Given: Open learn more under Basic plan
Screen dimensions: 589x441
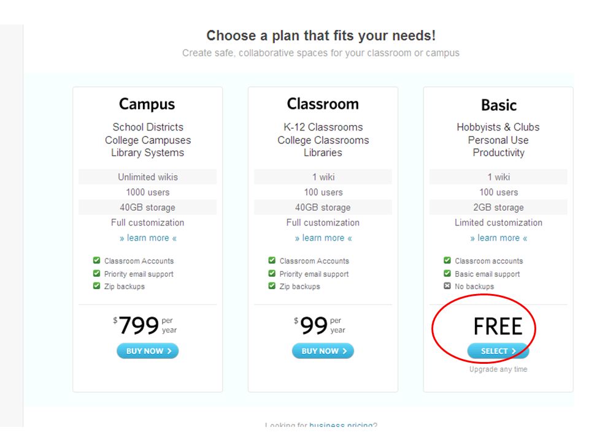Looking at the screenshot, I should pos(498,238).
